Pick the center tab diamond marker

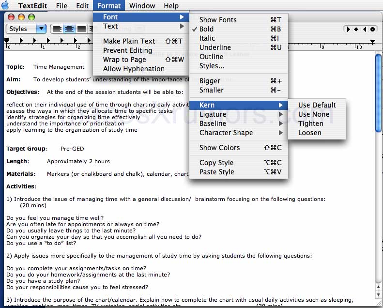coord(356,30)
